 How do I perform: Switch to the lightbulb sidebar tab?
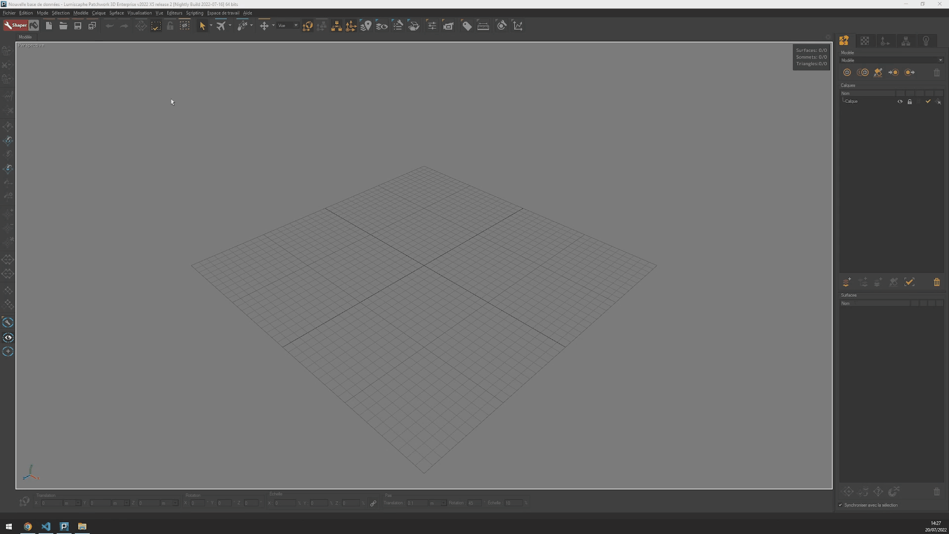(x=926, y=41)
